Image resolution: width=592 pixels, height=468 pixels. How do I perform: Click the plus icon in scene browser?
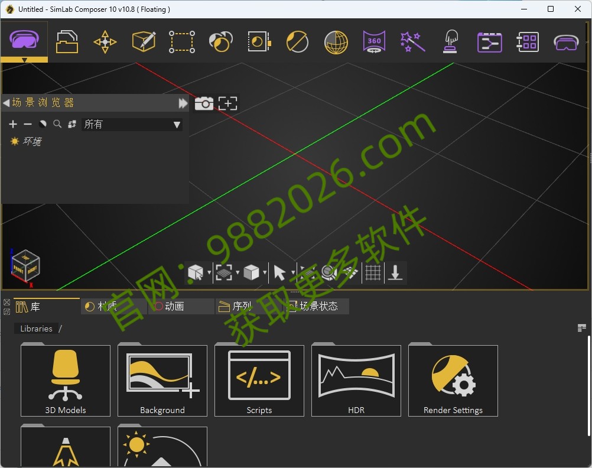[13, 124]
